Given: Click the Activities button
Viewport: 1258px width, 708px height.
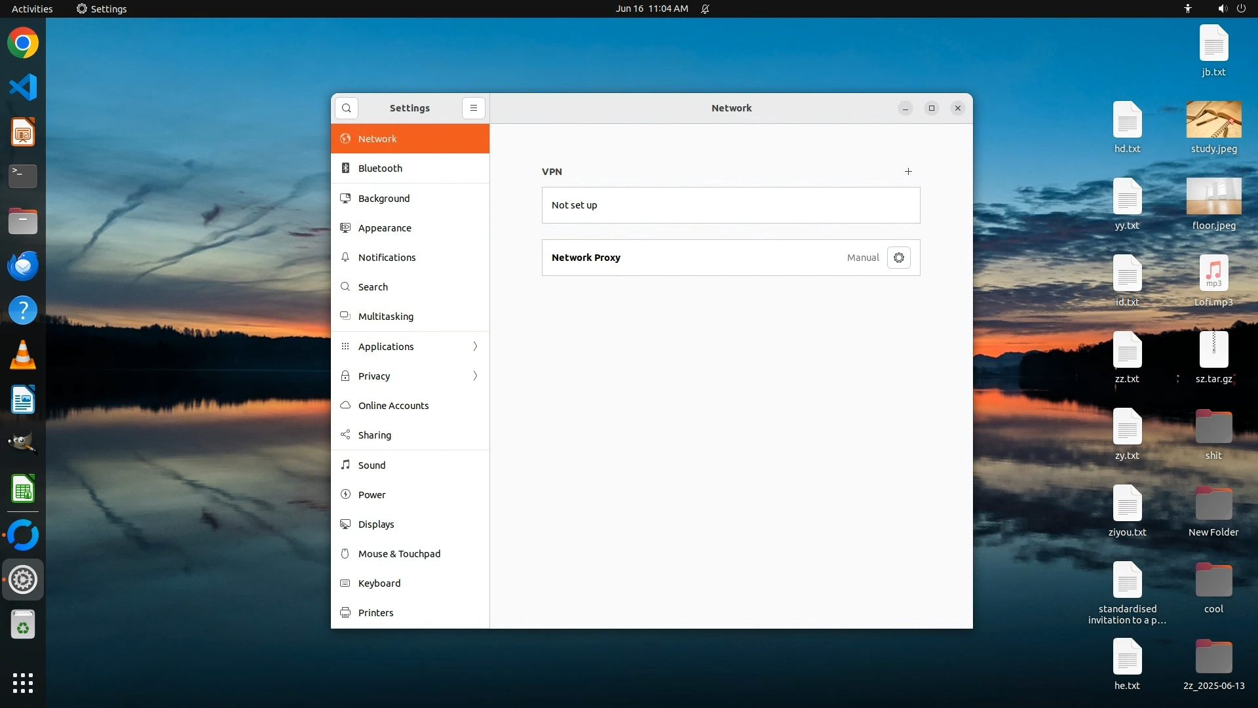Looking at the screenshot, I should (x=32, y=9).
